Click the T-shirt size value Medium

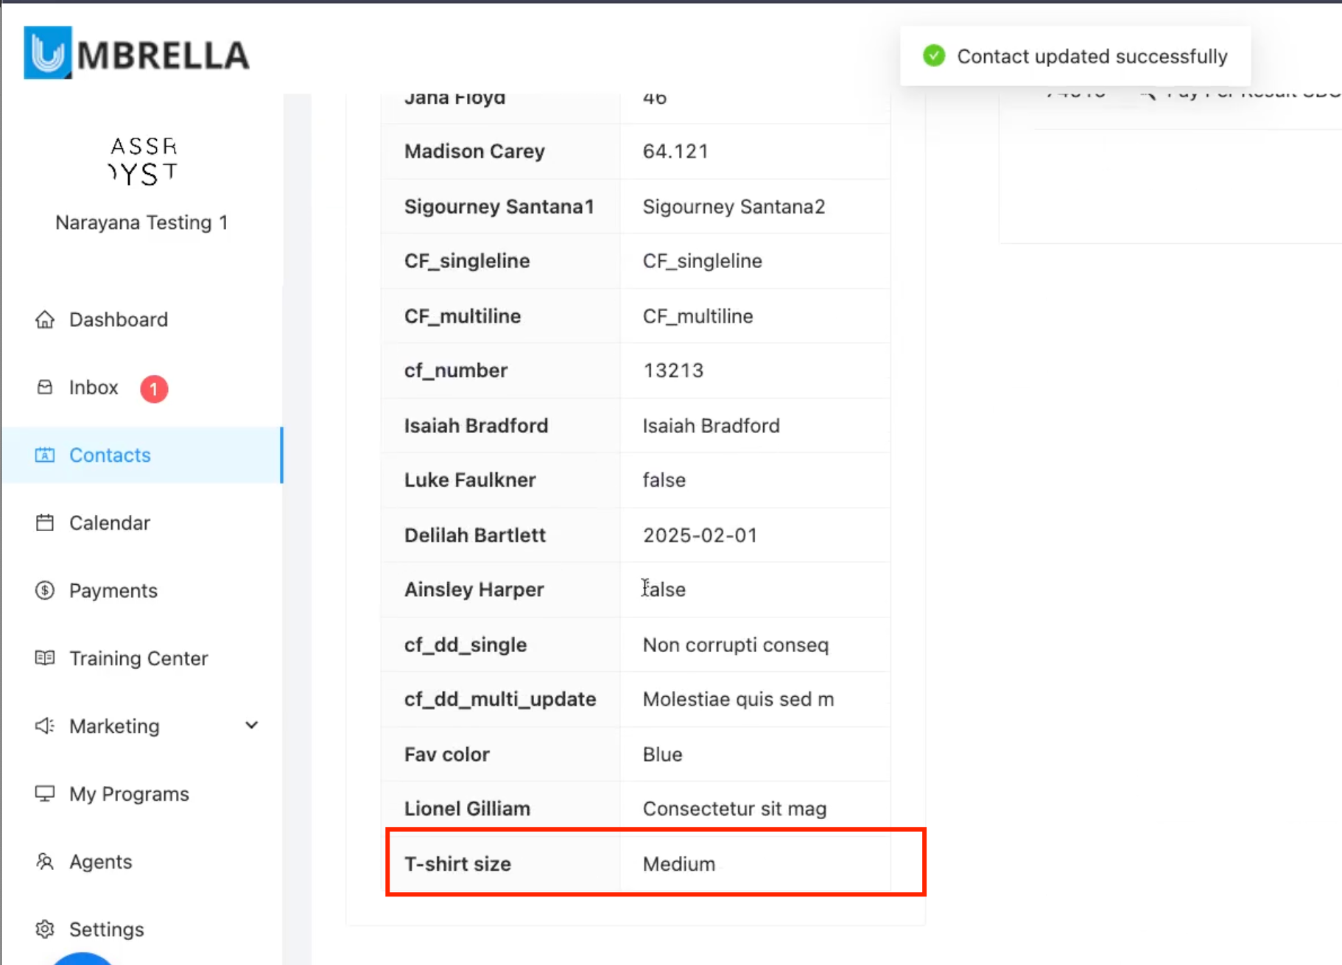678,863
